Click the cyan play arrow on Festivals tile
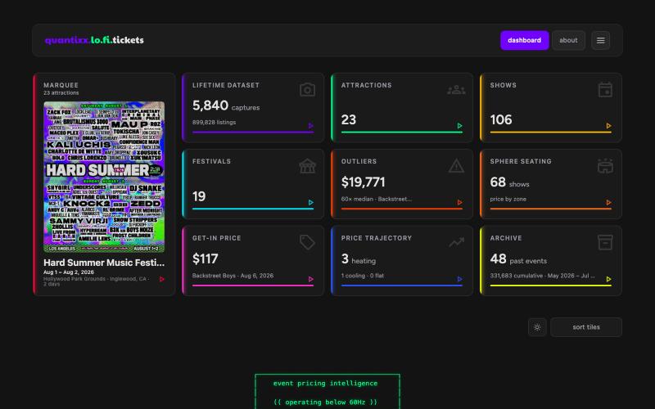655x409 pixels. click(x=311, y=202)
